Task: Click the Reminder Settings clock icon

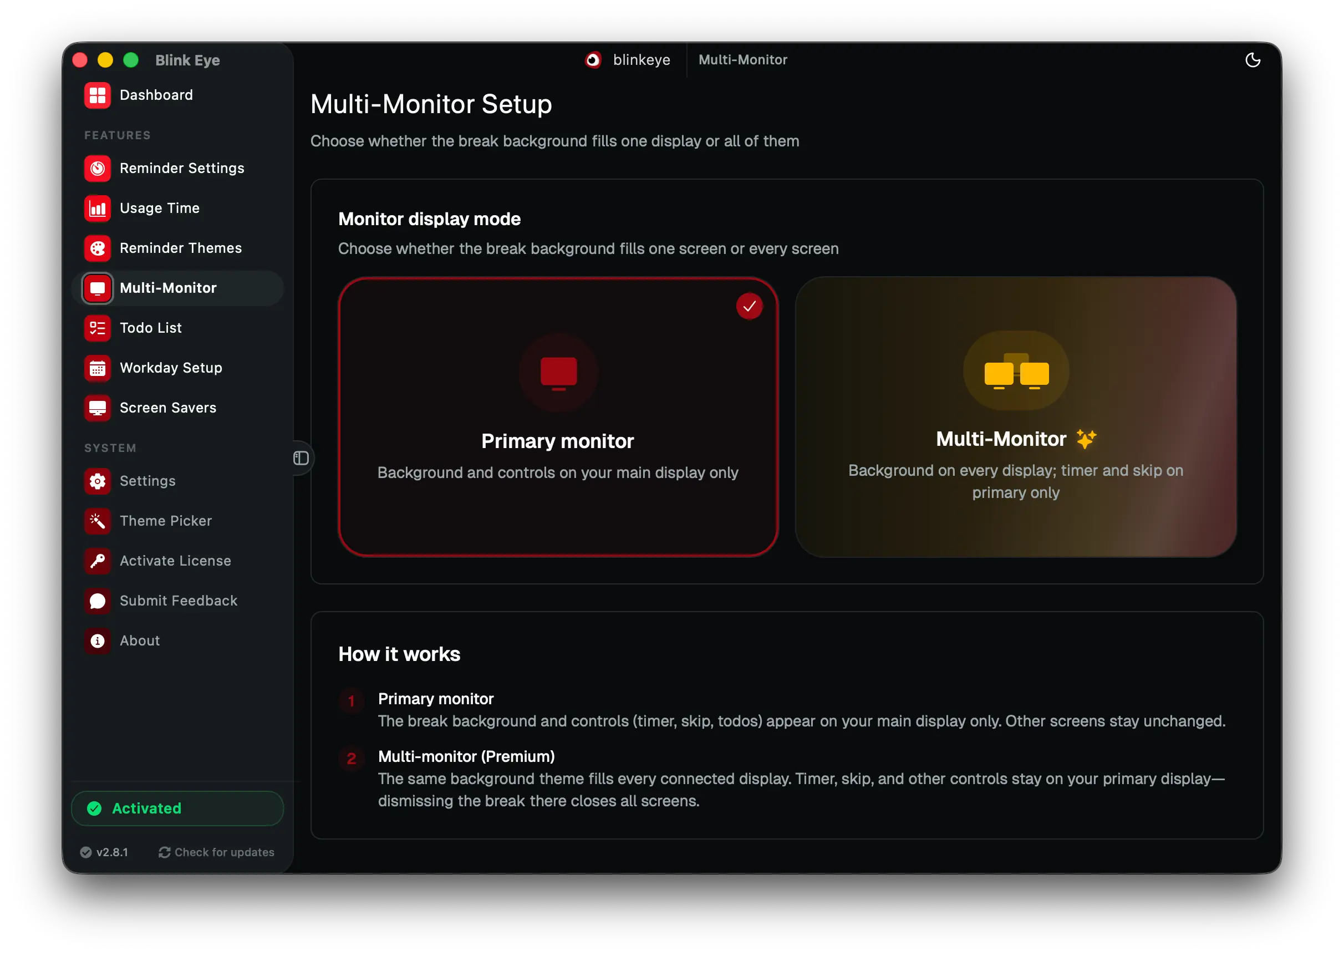Action: coord(97,169)
